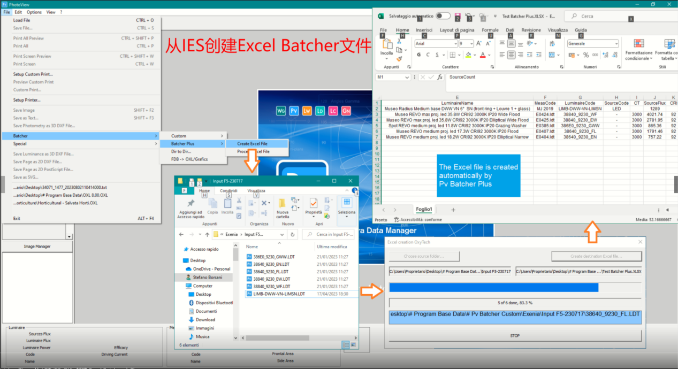The height and width of the screenshot is (369, 678).
Task: Click Aggiungi ad Accesso rapido pin icon
Action: click(191, 203)
